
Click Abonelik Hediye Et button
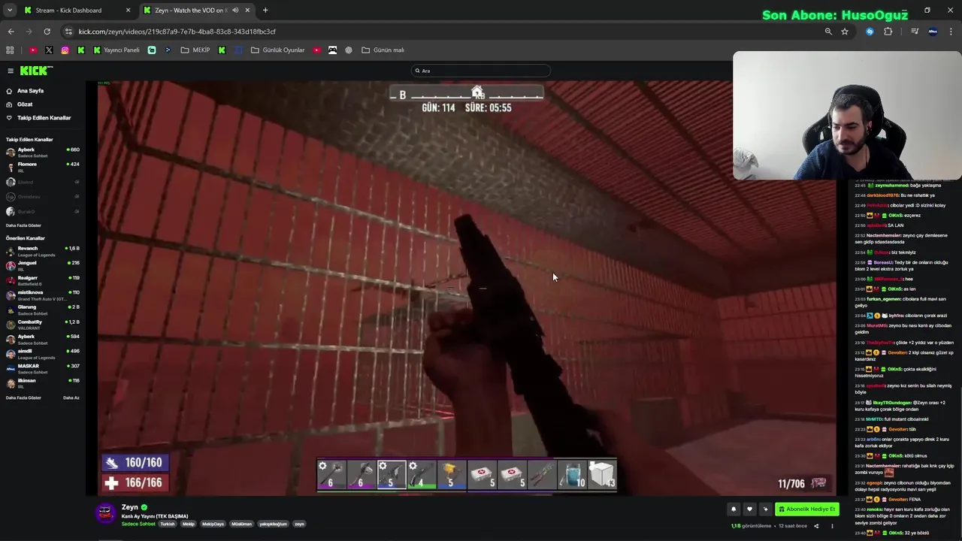coord(806,509)
